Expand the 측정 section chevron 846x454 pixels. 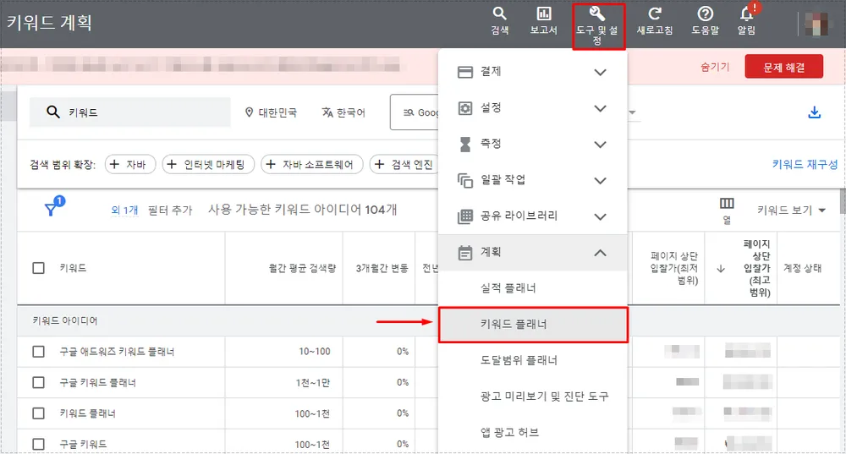pos(600,145)
